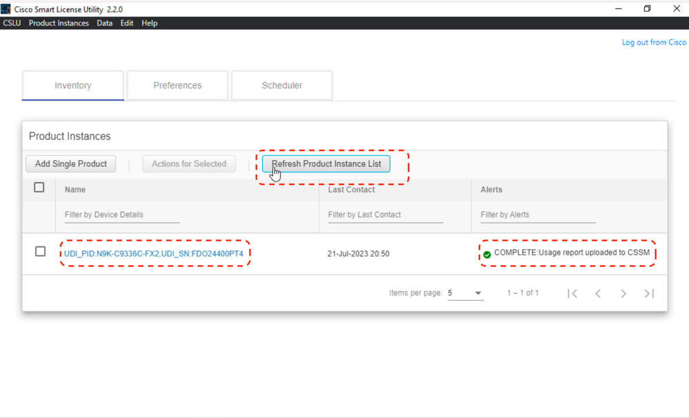Viewport: 689px width, 418px height.
Task: Go to first page using pagination icon
Action: (572, 292)
